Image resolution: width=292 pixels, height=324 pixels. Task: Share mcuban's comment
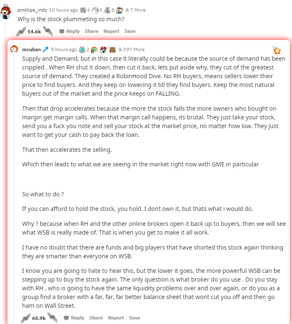pyautogui.click(x=96, y=318)
